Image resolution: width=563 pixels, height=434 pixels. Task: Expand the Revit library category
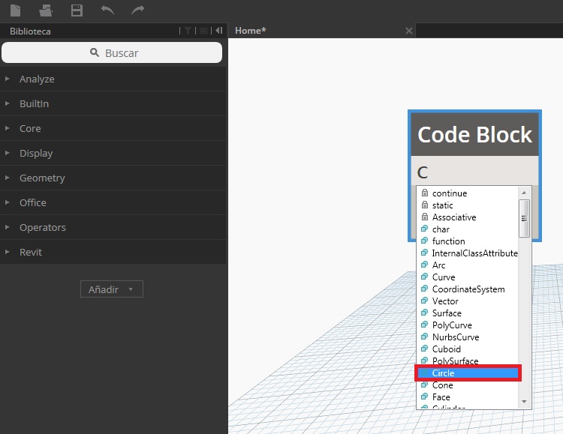(x=31, y=252)
